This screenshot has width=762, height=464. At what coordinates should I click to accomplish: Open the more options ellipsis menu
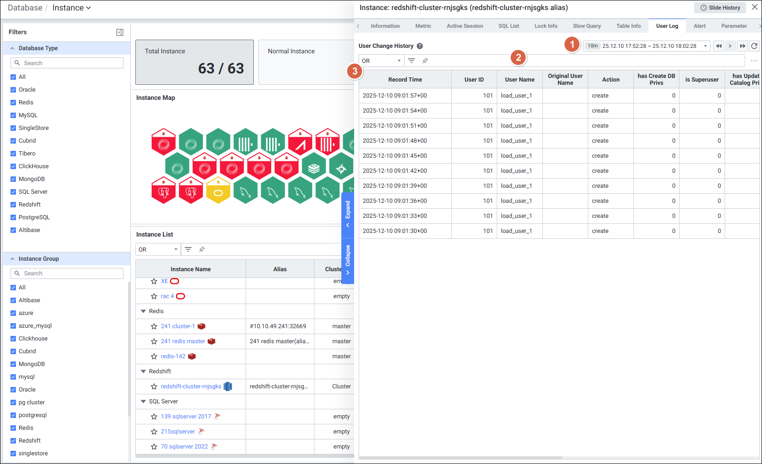click(x=754, y=61)
